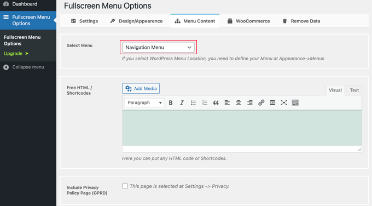
Task: Add a blockquote
Action: pyautogui.click(x=216, y=102)
